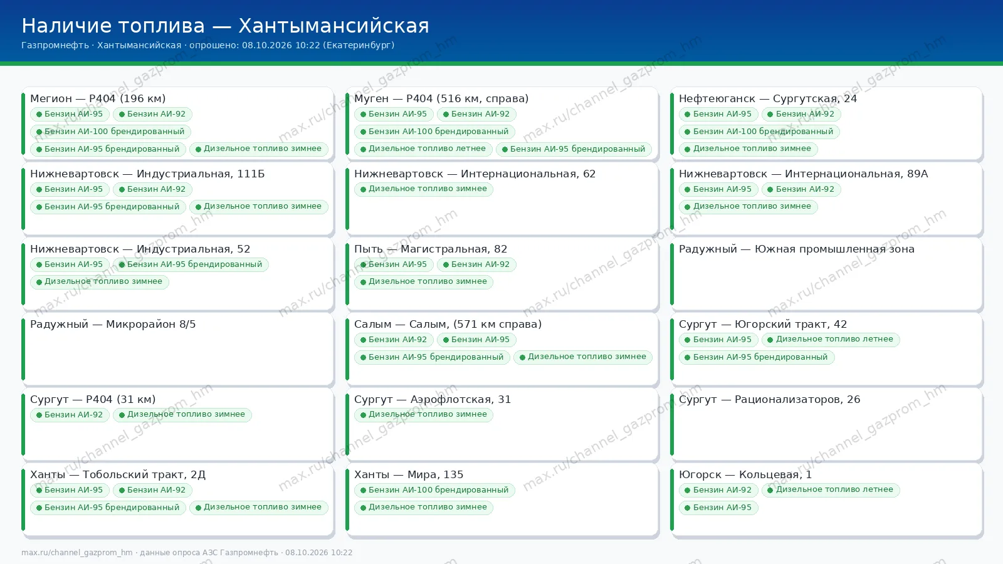This screenshot has width=1003, height=564.
Task: Select Сургут — Аэрофлотская, 31 title
Action: (x=433, y=399)
